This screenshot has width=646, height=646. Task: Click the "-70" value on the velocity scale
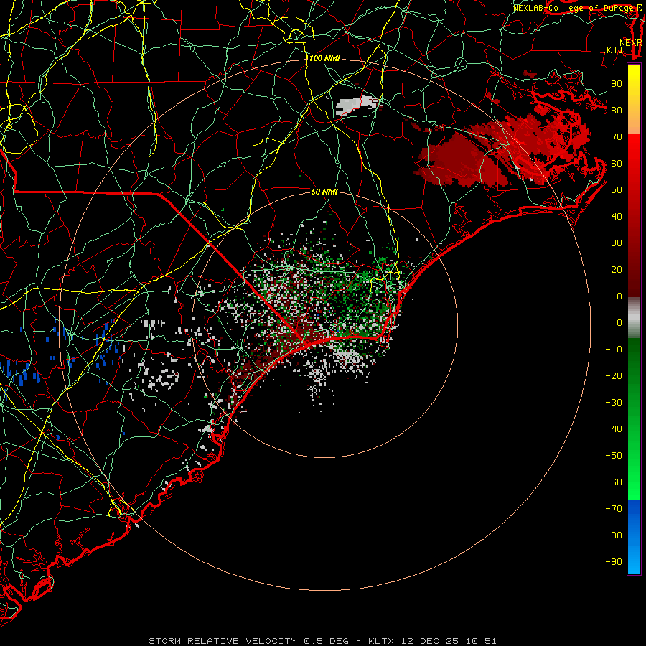[x=614, y=509]
